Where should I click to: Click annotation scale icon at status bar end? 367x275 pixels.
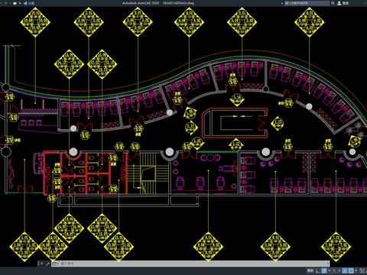coord(362,270)
